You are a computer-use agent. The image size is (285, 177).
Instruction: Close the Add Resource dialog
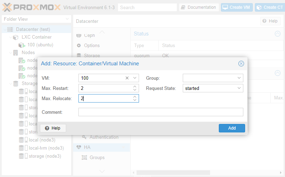point(241,64)
